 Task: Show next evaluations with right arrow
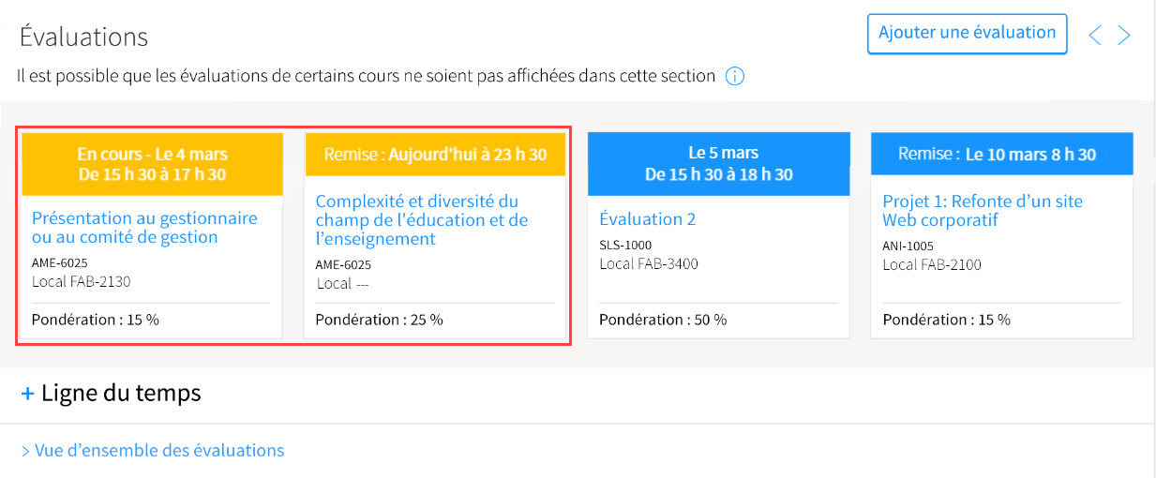[1124, 36]
